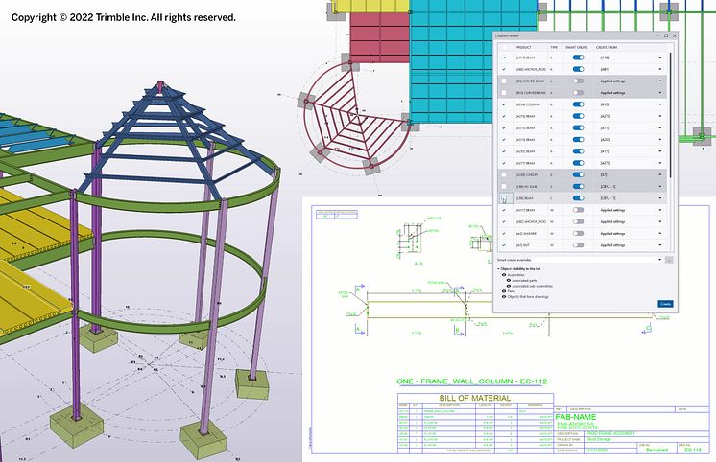This screenshot has height=462, width=716.
Task: Check the header select-all checkbox
Action: pyautogui.click(x=504, y=46)
